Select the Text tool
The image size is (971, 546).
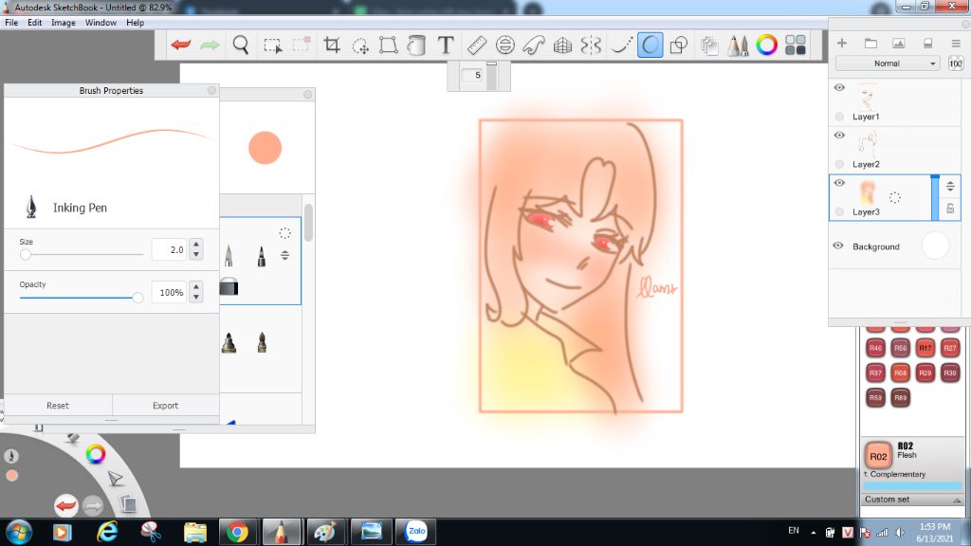point(446,45)
